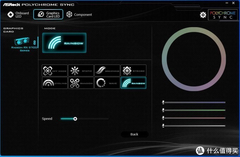This screenshot has height=157, width=240.
Task: Close the Polychrome Sync window
Action: (x=233, y=3)
